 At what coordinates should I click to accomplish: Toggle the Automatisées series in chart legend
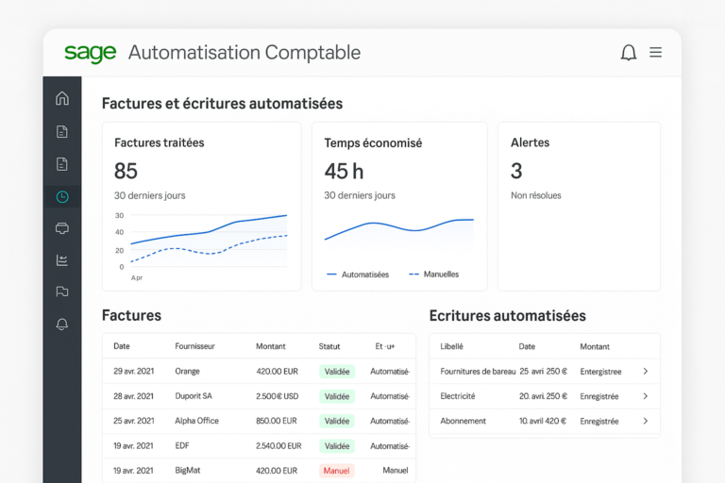[358, 275]
